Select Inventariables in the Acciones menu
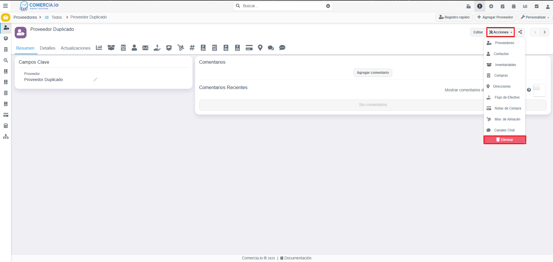553x262 pixels. pos(505,65)
